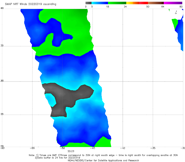Click the longitude axis label '-40'
The height and width of the screenshot is (162, 185).
click(x=123, y=148)
